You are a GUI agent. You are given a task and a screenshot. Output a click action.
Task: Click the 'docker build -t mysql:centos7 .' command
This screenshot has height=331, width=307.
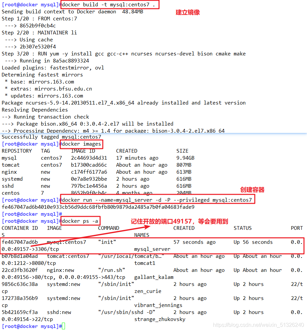[108, 5]
